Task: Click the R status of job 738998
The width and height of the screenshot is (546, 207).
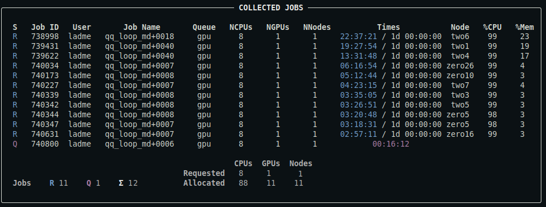Action: pos(15,36)
